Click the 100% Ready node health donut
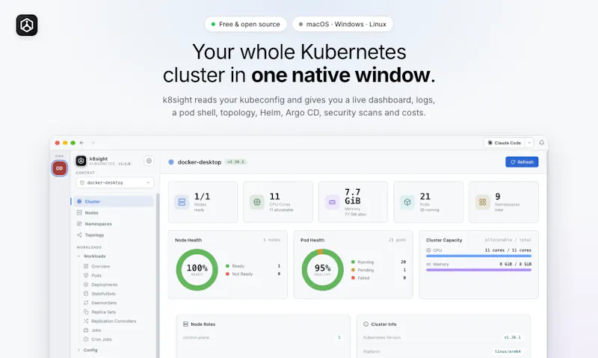Viewport: 598px width, 358px height. (x=197, y=270)
